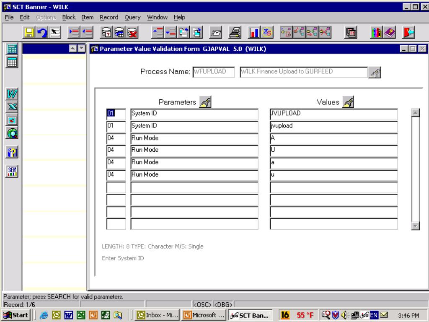
Task: Click the purple help book icon
Action: click(x=389, y=32)
